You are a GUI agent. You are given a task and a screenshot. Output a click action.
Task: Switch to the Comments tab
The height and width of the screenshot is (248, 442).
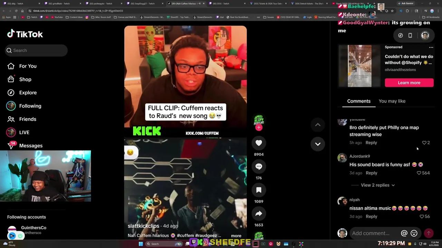click(359, 101)
